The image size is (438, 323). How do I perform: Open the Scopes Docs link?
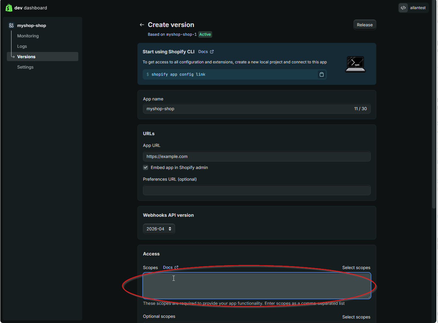pos(168,267)
